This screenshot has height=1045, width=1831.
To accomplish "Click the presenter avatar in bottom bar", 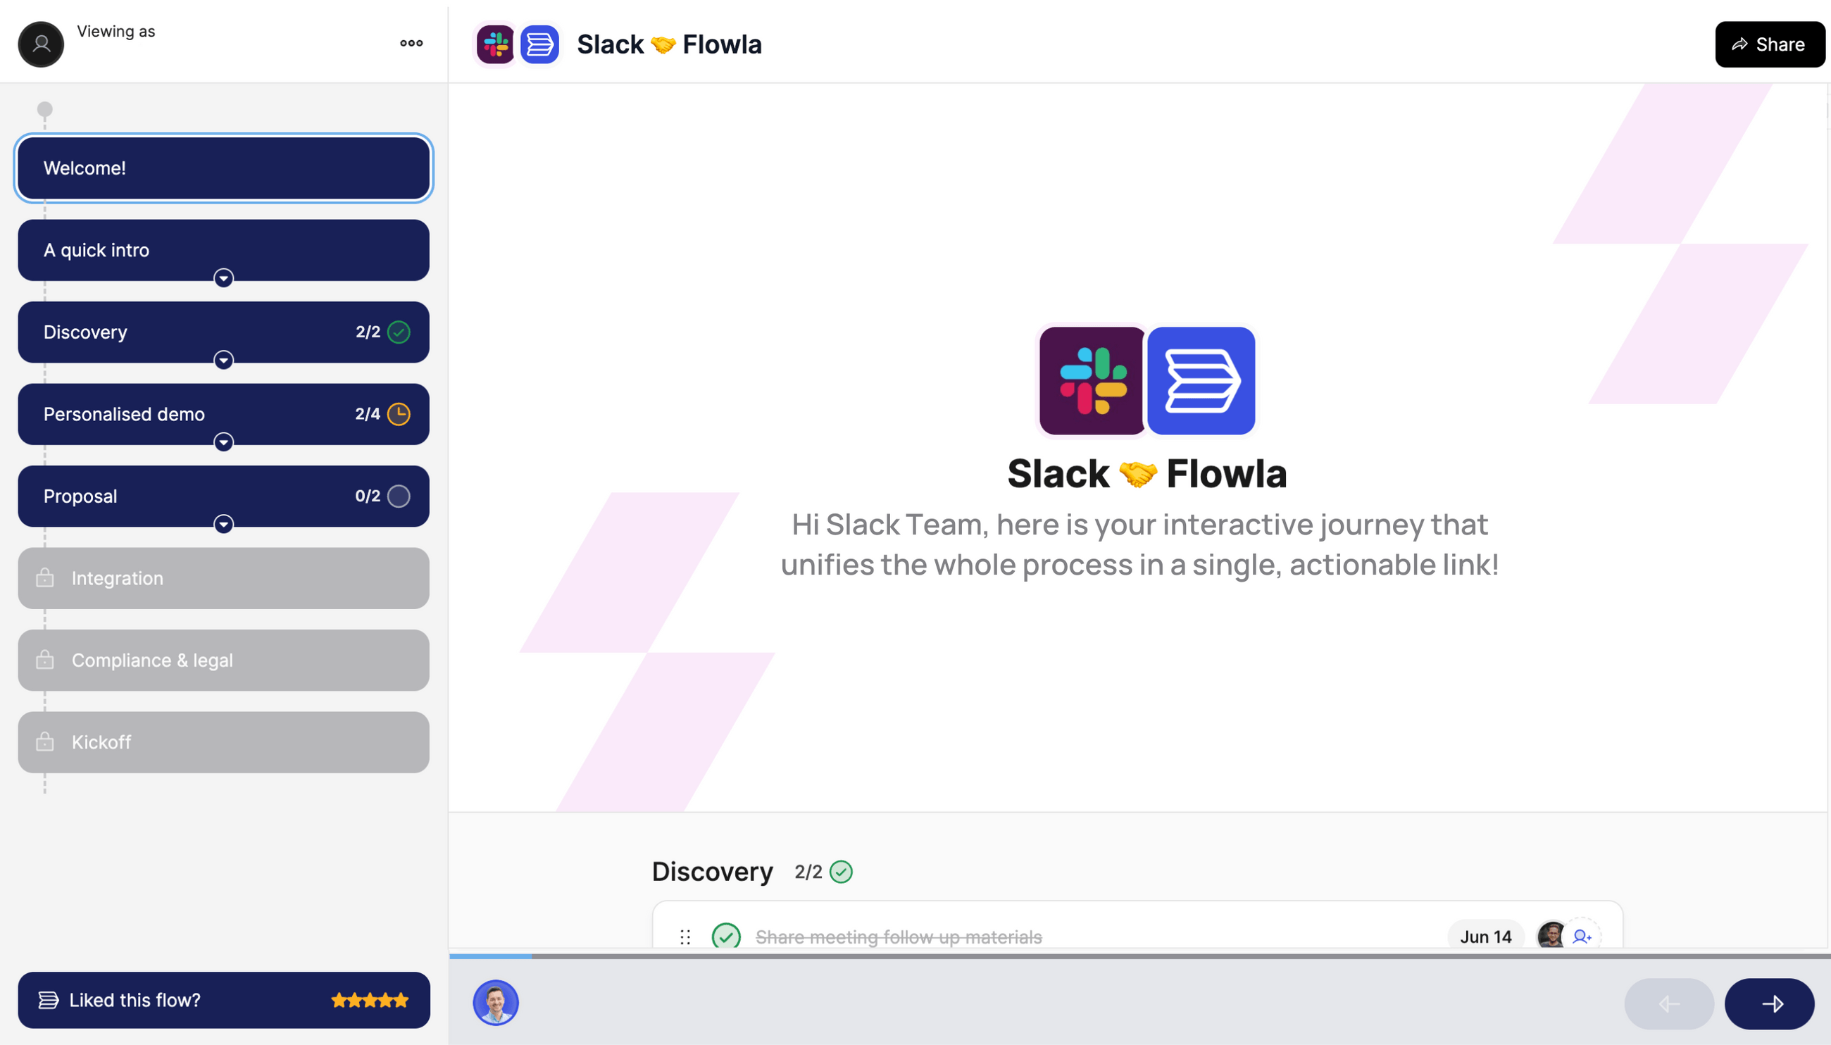I will [495, 1003].
